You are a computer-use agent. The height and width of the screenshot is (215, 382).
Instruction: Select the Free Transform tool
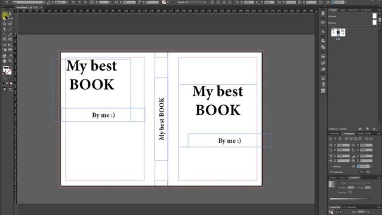pyautogui.click(x=10, y=45)
